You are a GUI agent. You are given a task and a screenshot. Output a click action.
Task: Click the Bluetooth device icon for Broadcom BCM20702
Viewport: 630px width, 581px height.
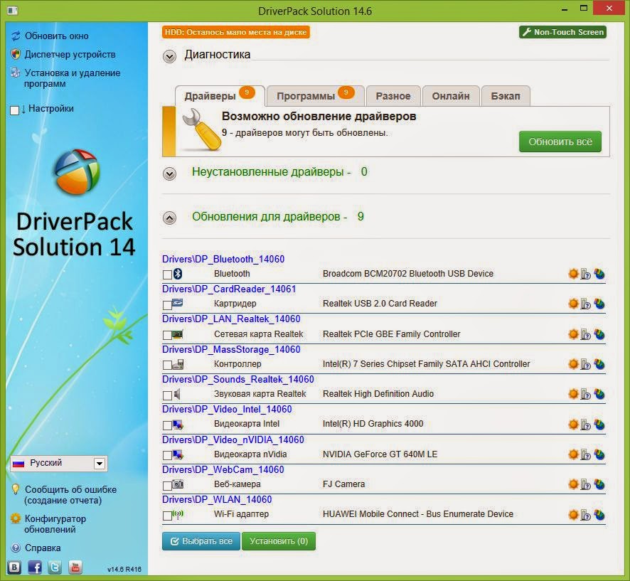pos(176,273)
